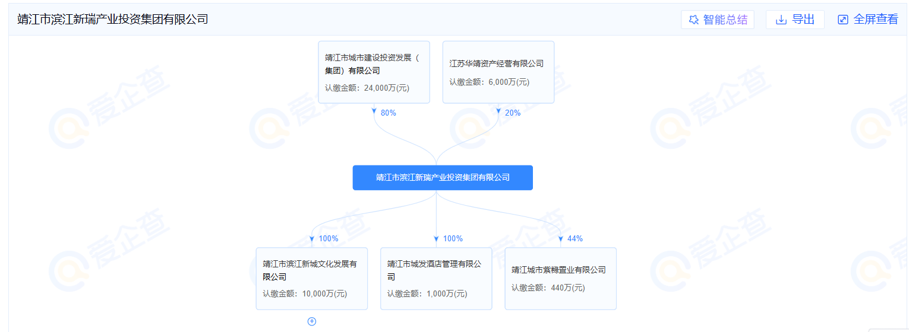Screen dimensions: 909x332
Task: Click the page title company name
Action: pos(113,19)
